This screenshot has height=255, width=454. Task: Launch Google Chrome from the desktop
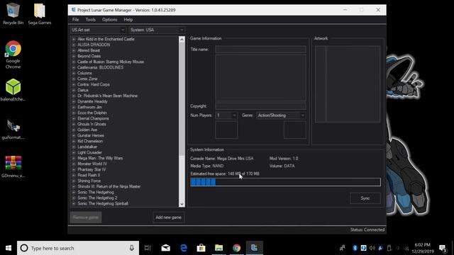tap(13, 55)
